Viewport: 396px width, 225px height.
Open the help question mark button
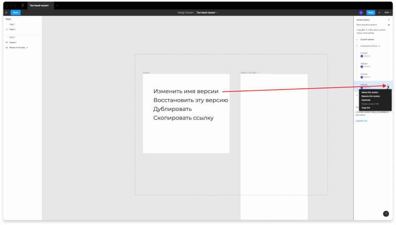386,214
